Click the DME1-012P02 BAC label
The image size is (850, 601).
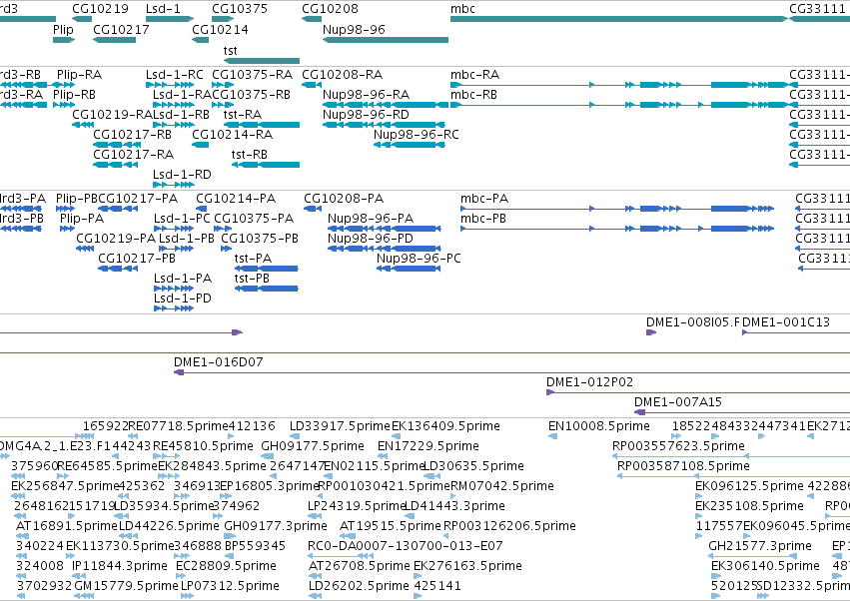[589, 382]
